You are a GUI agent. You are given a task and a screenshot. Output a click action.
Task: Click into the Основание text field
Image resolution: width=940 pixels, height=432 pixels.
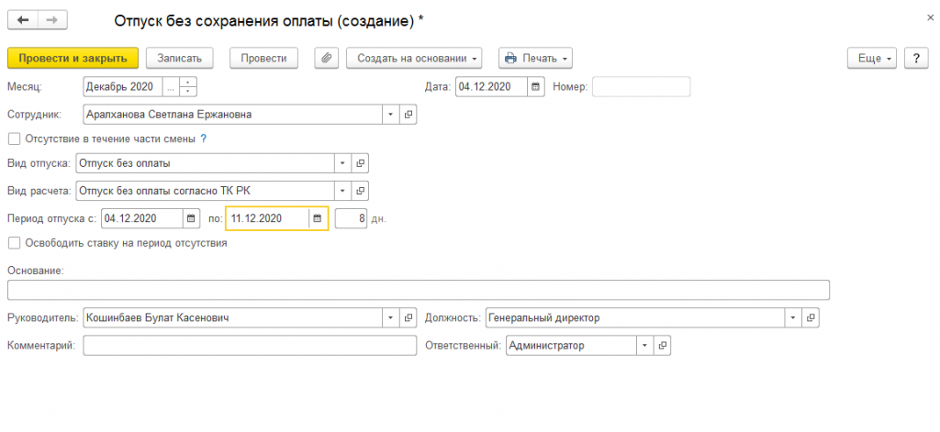[418, 291]
